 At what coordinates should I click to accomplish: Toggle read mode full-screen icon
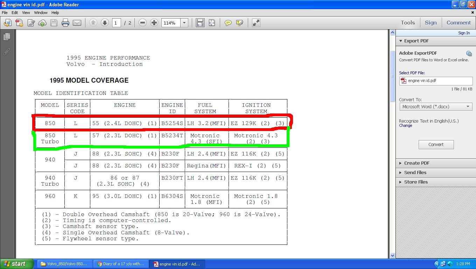256,23
